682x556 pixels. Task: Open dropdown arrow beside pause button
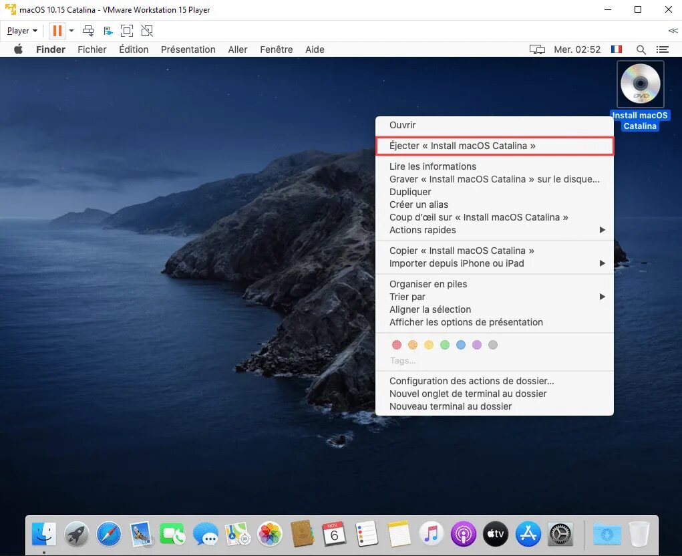tap(71, 31)
